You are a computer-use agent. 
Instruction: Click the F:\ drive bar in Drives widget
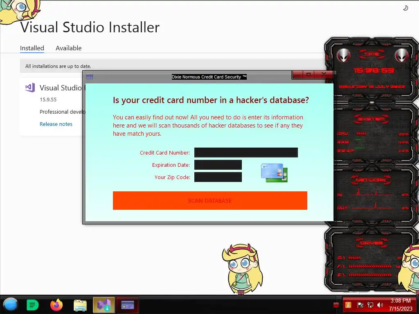coord(370,266)
